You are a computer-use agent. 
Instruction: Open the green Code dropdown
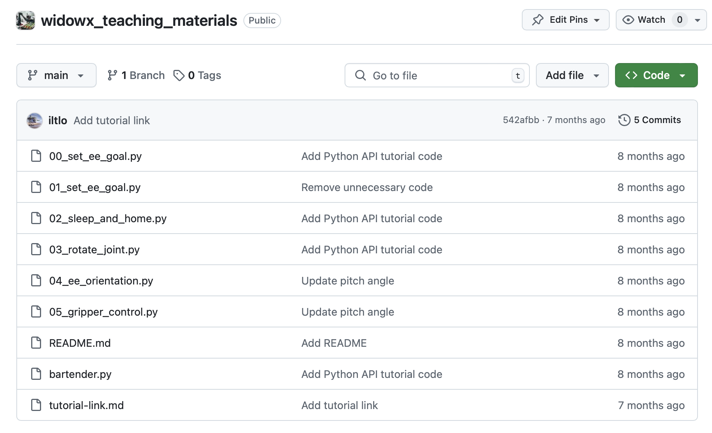656,75
